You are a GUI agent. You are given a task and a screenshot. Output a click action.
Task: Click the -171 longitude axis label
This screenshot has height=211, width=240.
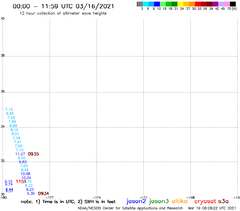click(144, 198)
